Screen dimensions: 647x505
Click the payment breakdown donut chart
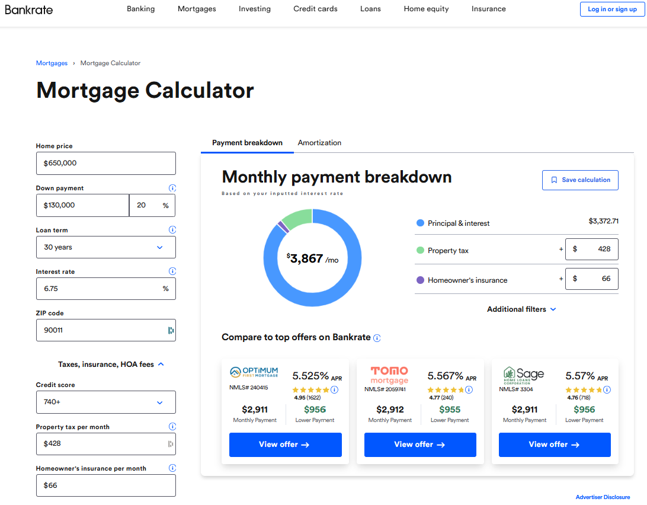coord(312,258)
